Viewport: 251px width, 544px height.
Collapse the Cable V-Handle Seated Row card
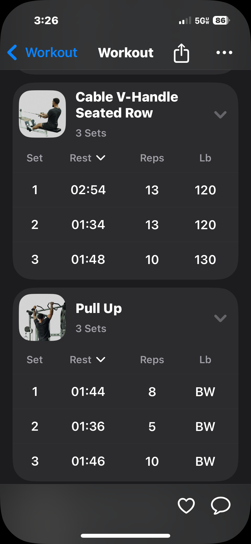[x=220, y=114]
